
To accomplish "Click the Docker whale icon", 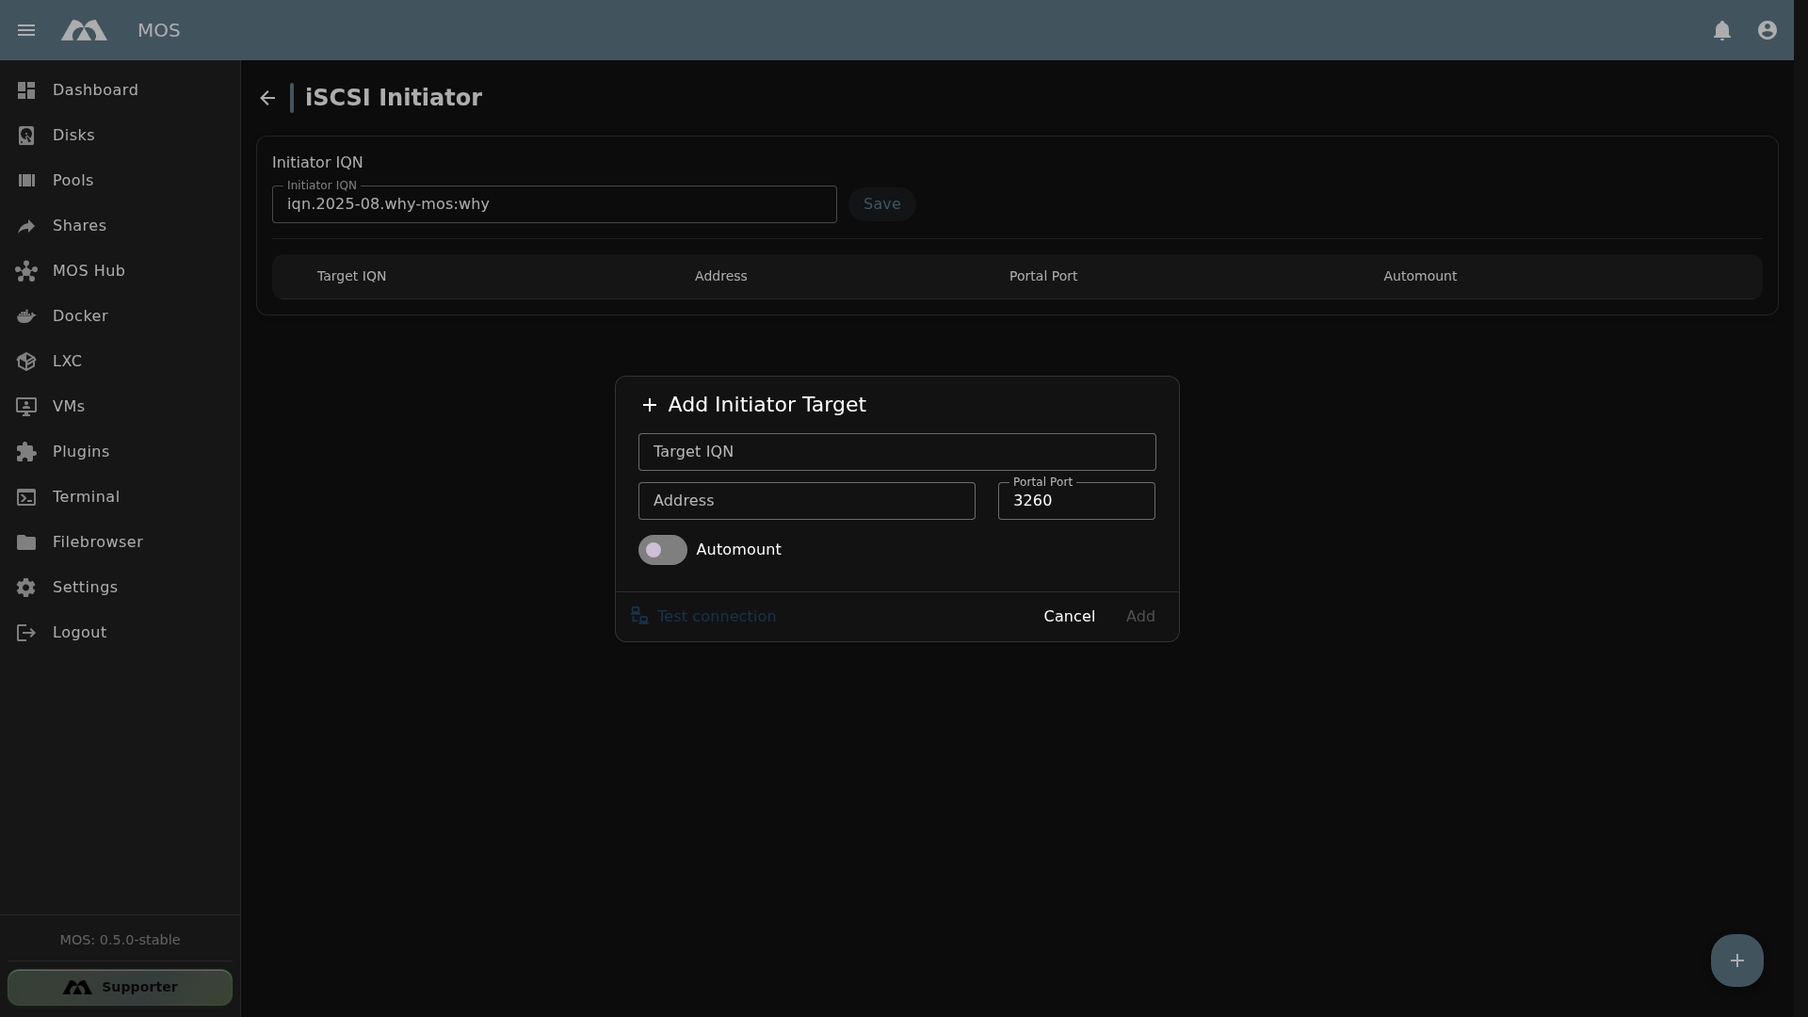I will 26,316.
